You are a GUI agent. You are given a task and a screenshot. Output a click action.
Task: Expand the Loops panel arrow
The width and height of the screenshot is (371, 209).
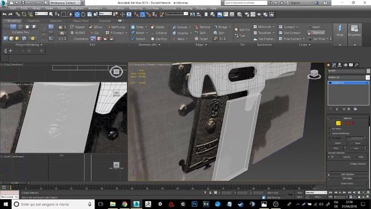(x=310, y=45)
